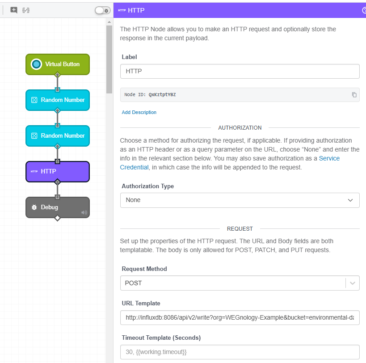Image resolution: width=366 pixels, height=363 pixels.
Task: Click the canvas vertical scrollbar thumb
Action: pyautogui.click(x=109, y=59)
